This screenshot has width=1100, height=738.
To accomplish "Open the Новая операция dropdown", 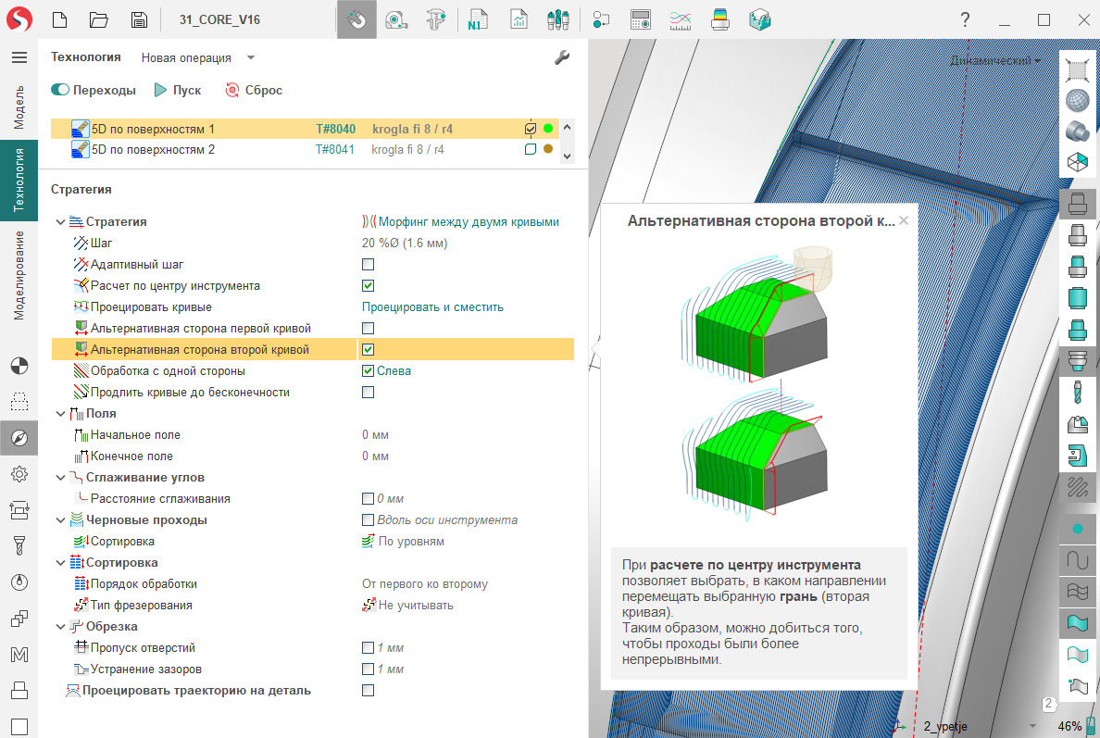I will coord(197,57).
